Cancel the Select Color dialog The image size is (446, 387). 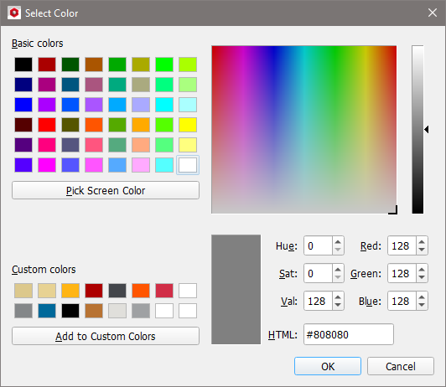click(x=401, y=366)
